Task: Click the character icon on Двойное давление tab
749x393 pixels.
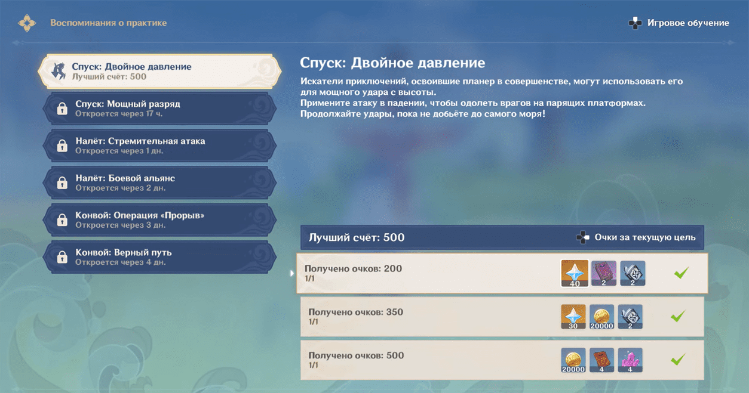Action: click(59, 71)
